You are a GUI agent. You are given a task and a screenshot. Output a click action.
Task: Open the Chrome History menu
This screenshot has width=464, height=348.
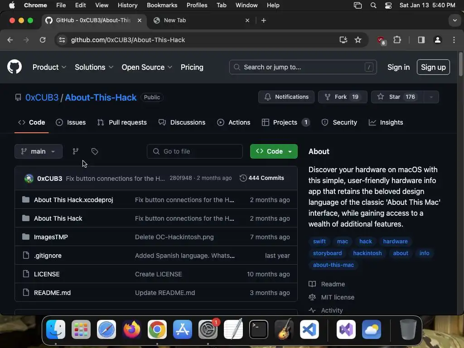[x=127, y=5]
